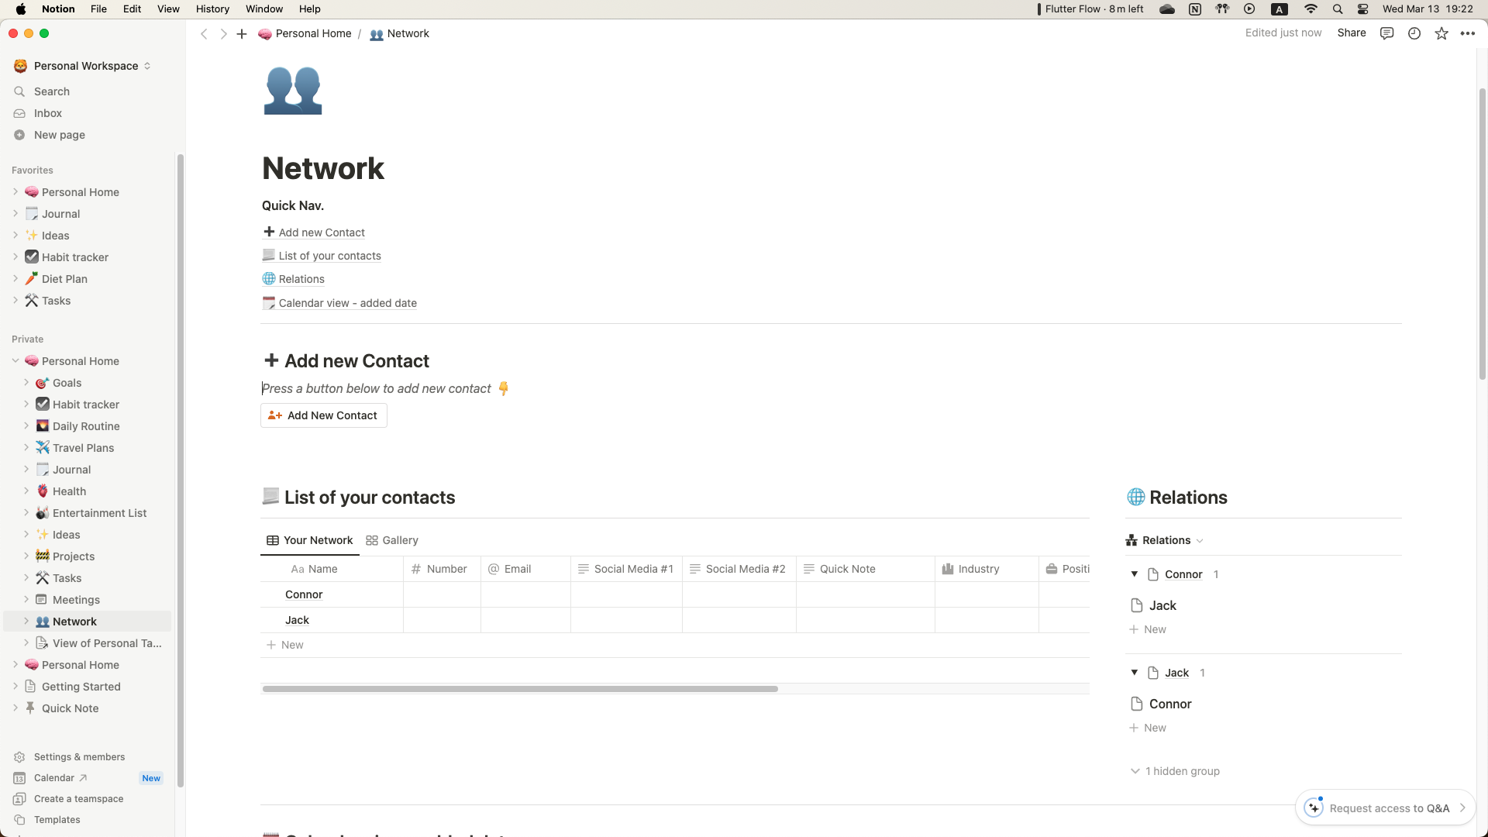Open the three-dots page menu
The image size is (1488, 837).
pyautogui.click(x=1468, y=33)
